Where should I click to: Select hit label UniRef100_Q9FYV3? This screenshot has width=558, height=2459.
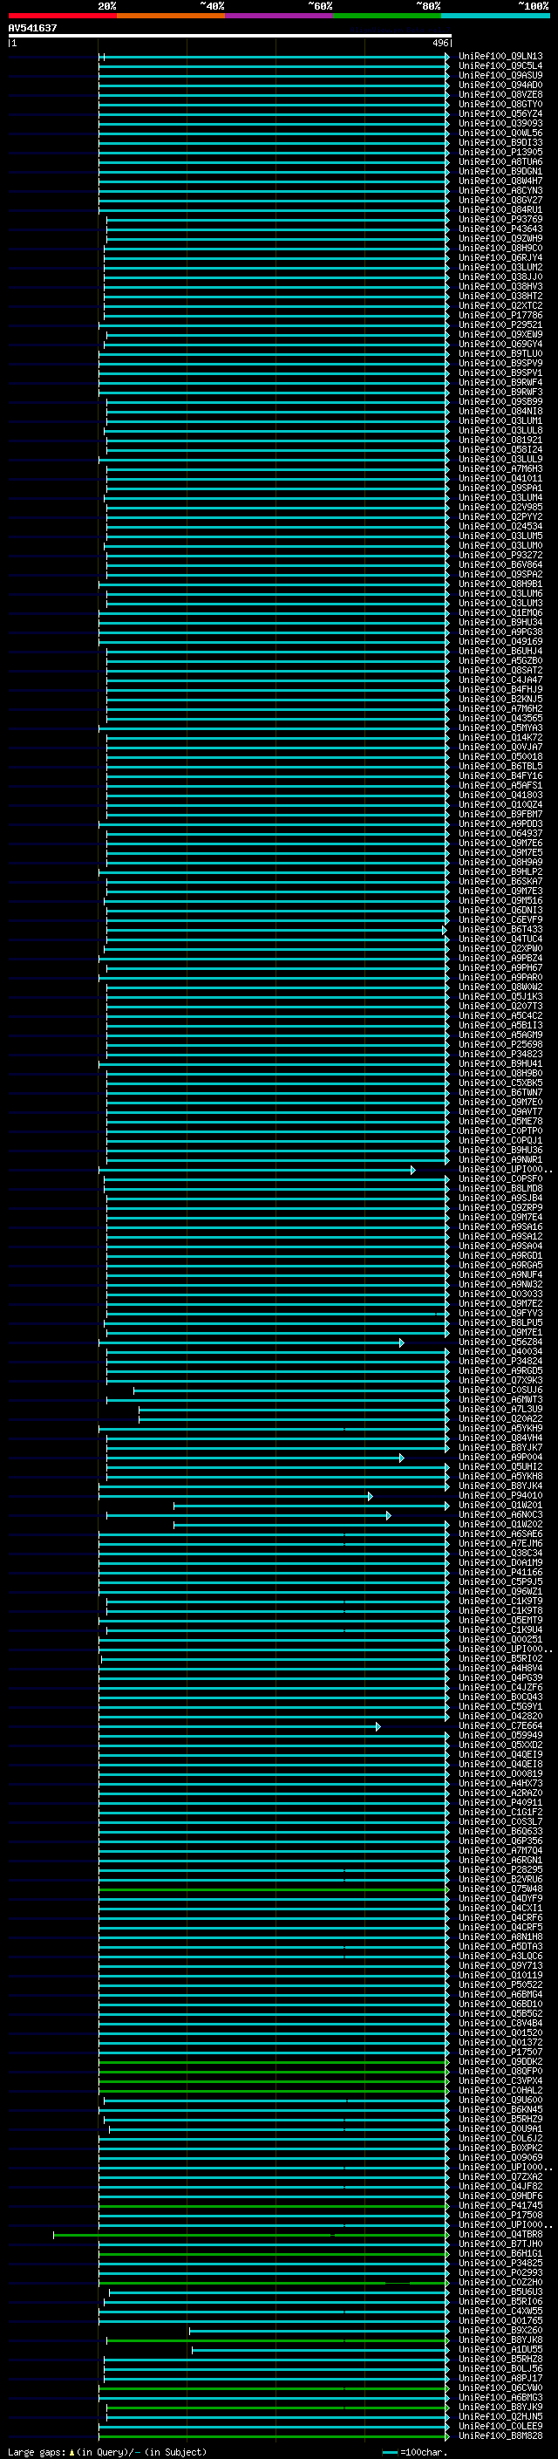pyautogui.click(x=500, y=1314)
